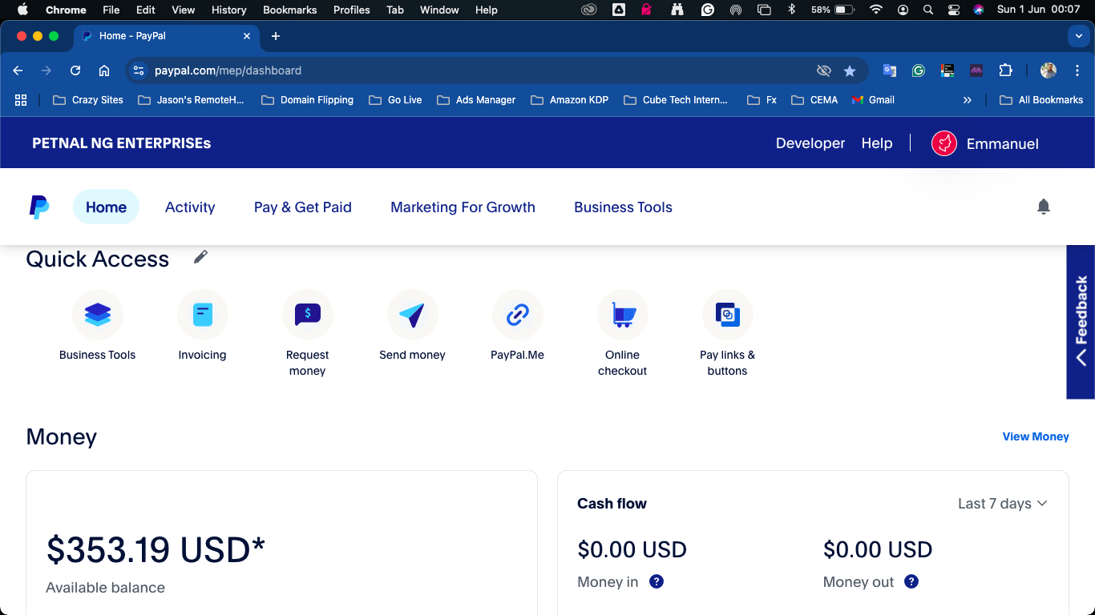
Task: Open the Chrome profile picture icon
Action: pos(1049,70)
